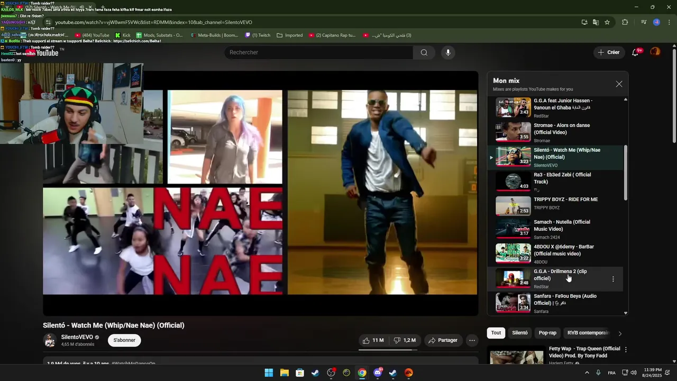This screenshot has width=677, height=381.
Task: Open the EA app from the taskbar
Action: (408, 373)
